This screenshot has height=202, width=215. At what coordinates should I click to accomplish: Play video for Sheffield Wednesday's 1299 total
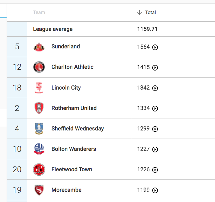pos(155,129)
